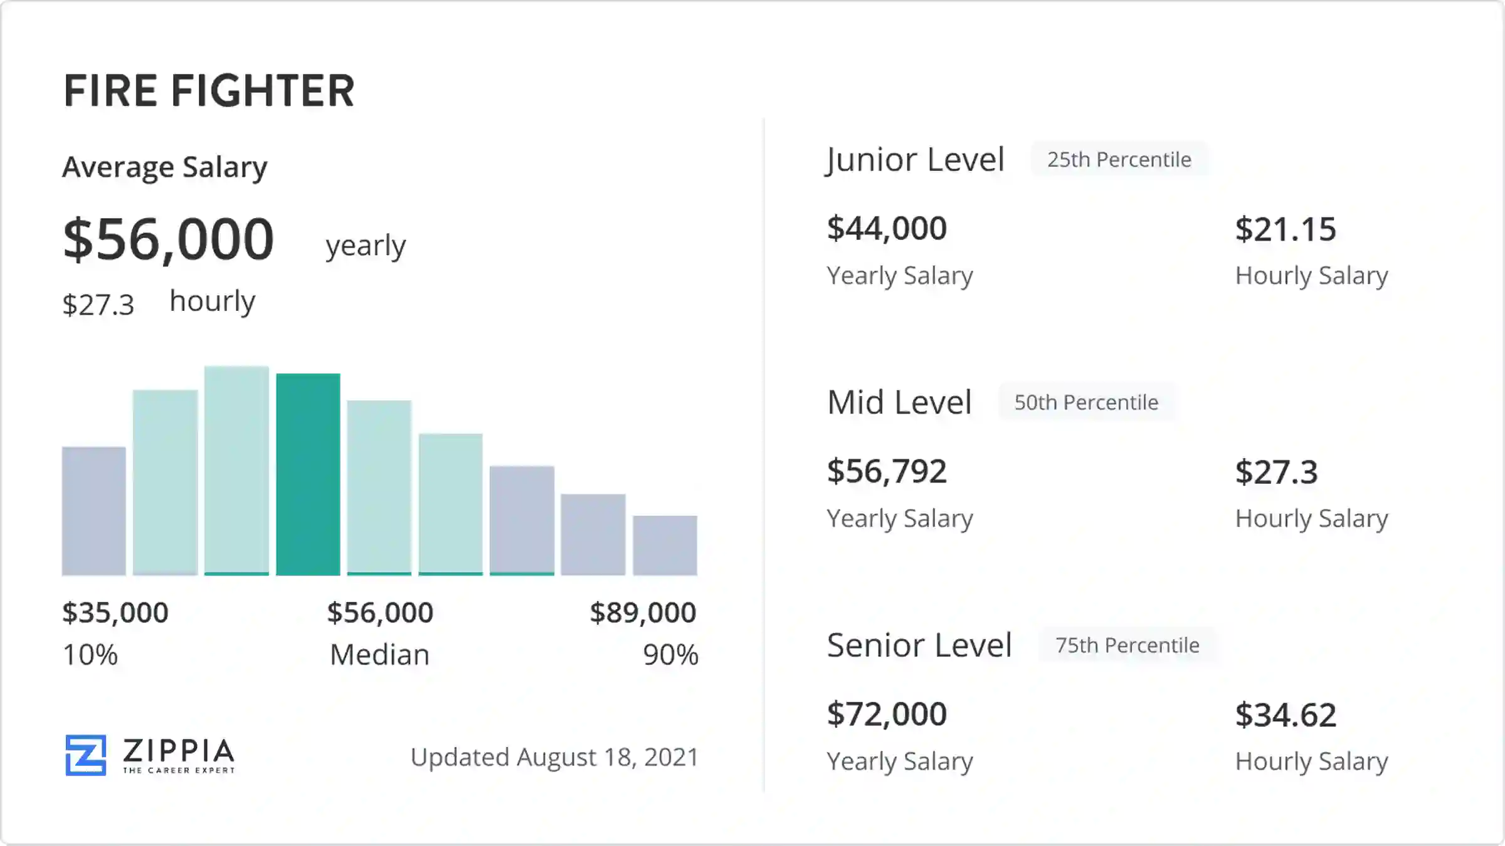This screenshot has height=846, width=1505.
Task: Click the 75th Percentile badge
Action: pyautogui.click(x=1127, y=645)
